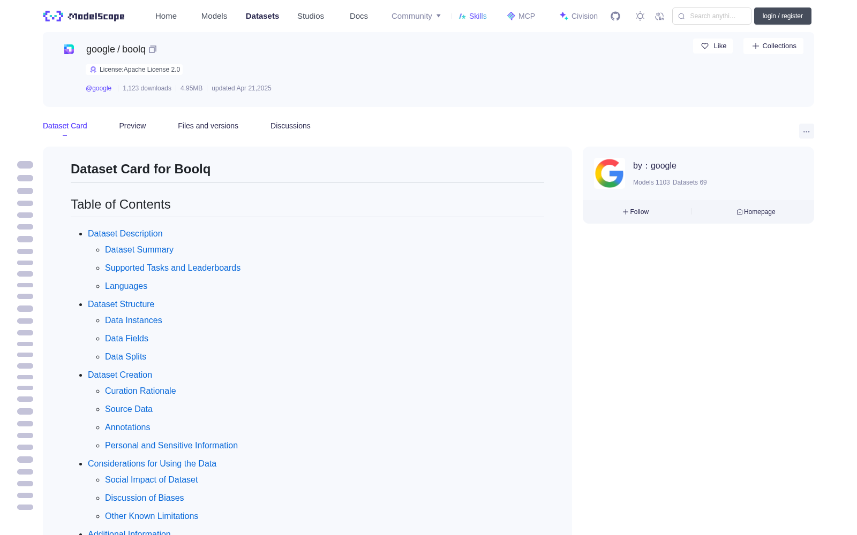Open the Docs nav item
Viewport: 857px width, 535px height.
(x=359, y=16)
